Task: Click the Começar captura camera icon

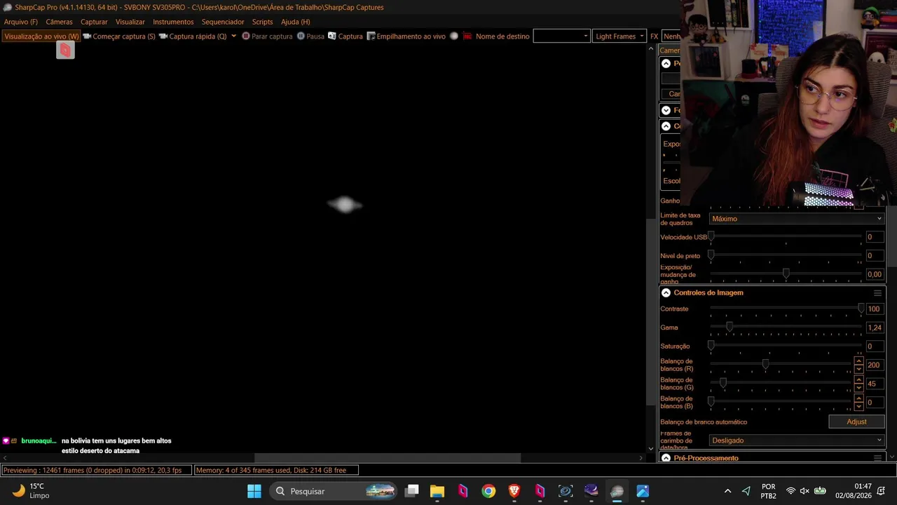Action: point(87,36)
